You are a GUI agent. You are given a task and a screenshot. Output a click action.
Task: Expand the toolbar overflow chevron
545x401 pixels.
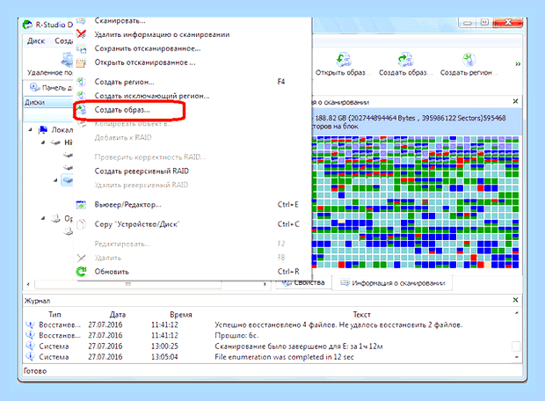518,64
